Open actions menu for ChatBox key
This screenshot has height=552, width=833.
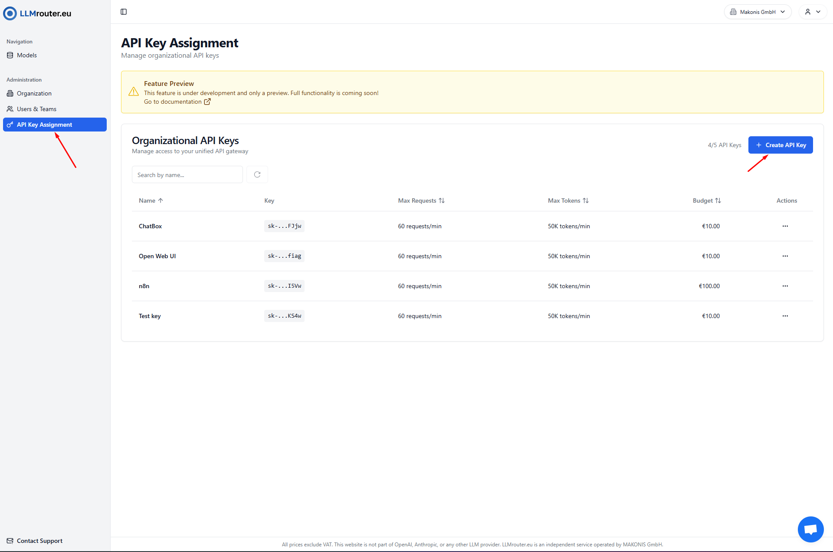(785, 226)
